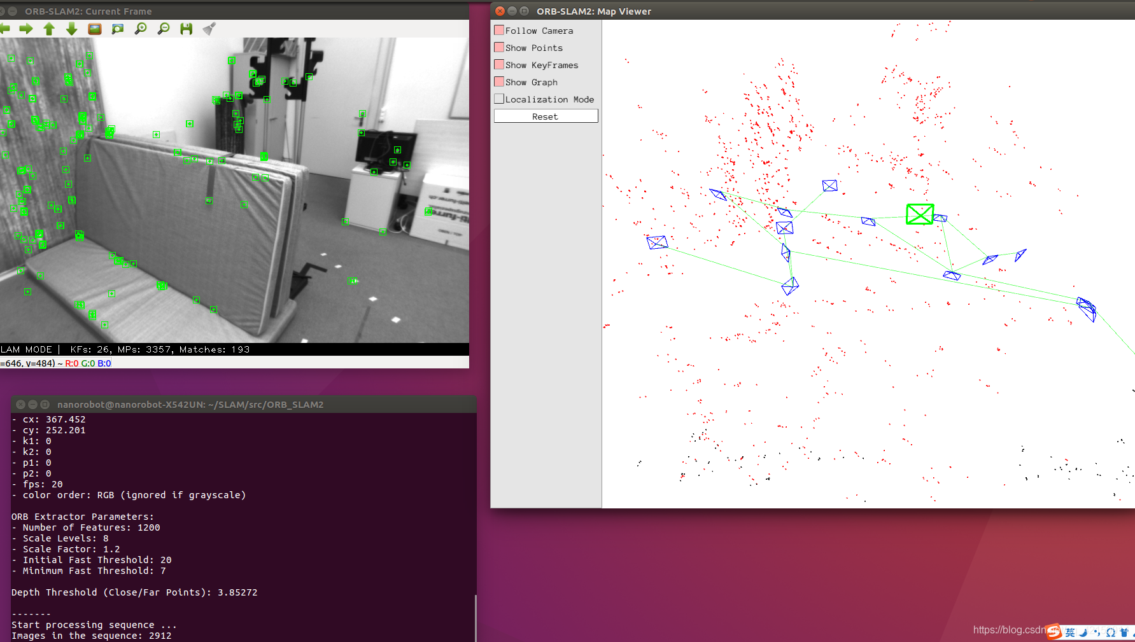Minimize the Current Frame window
The height and width of the screenshot is (642, 1135).
(x=12, y=11)
